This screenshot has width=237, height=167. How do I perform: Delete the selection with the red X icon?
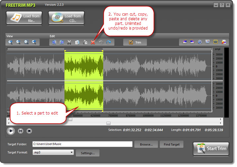point(93,42)
